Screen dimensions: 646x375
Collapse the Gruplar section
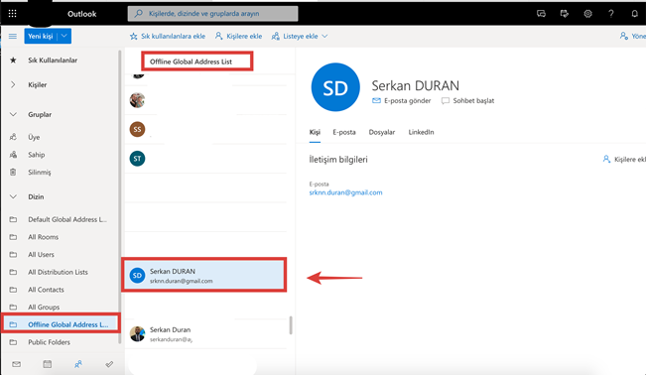tap(13, 114)
